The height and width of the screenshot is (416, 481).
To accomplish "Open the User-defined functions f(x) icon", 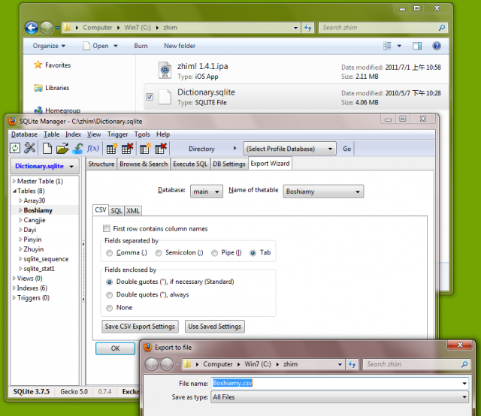I will click(93, 149).
